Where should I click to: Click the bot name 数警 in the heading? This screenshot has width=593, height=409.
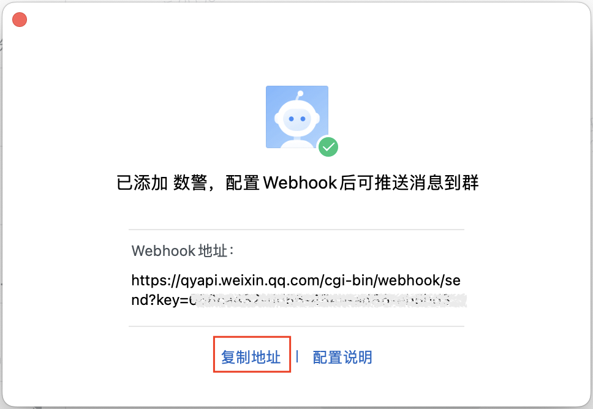pos(191,183)
